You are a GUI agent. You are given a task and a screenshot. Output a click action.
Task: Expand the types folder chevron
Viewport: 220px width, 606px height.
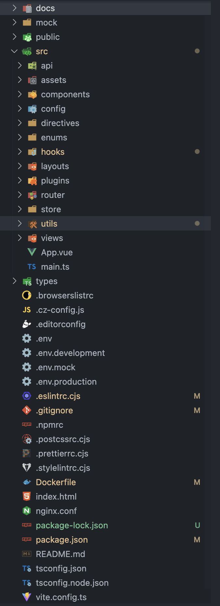[x=14, y=281]
